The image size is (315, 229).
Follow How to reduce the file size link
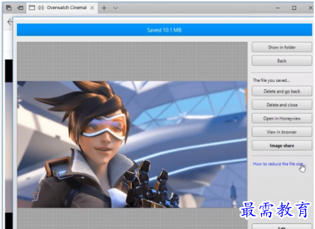click(x=279, y=164)
